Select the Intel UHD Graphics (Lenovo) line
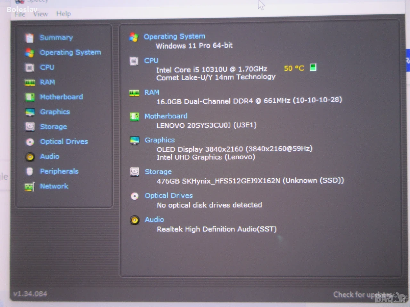The width and height of the screenshot is (410, 307). click(206, 157)
